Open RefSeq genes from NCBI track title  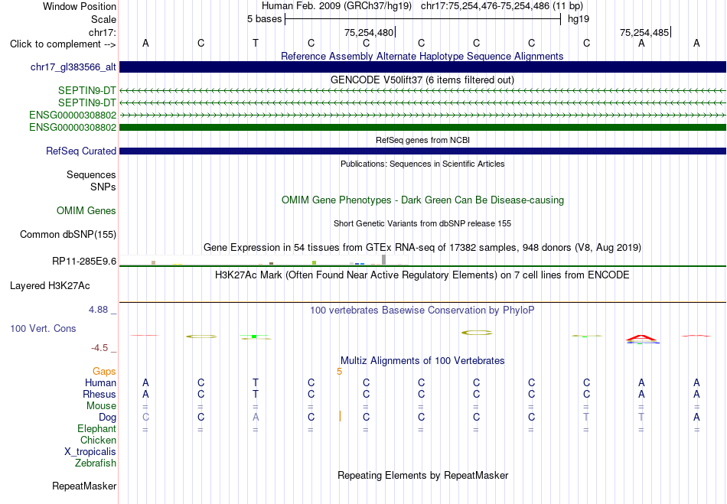[422, 140]
